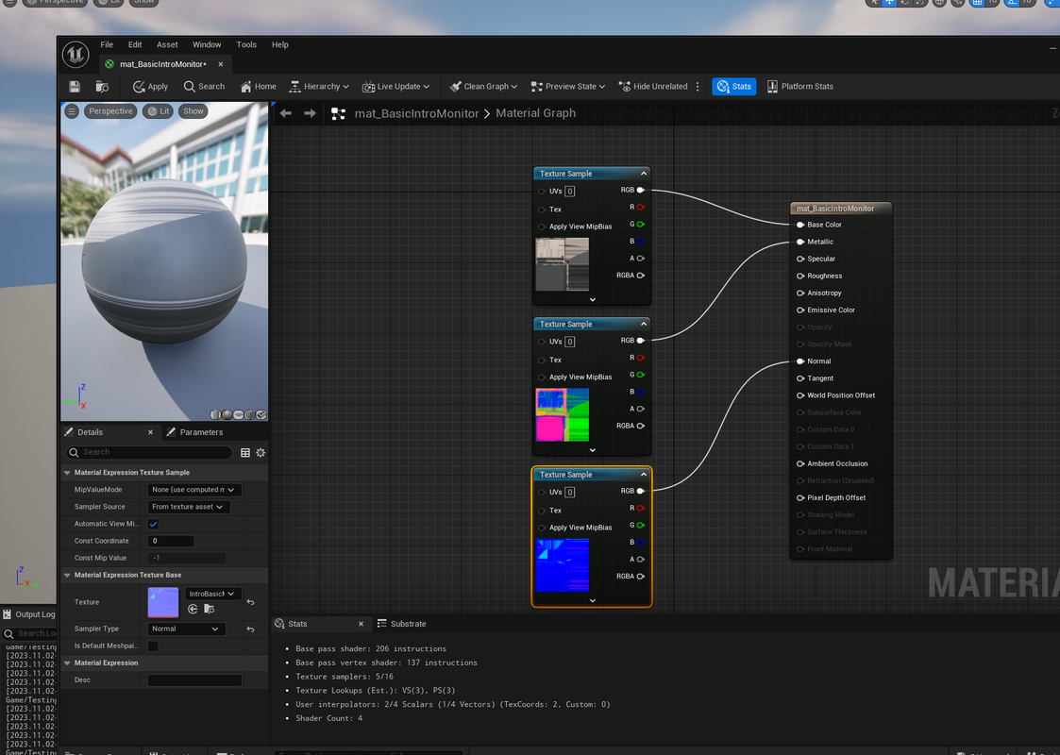The height and width of the screenshot is (755, 1060).
Task: Collapse the first Texture Sample node
Action: [x=644, y=174]
